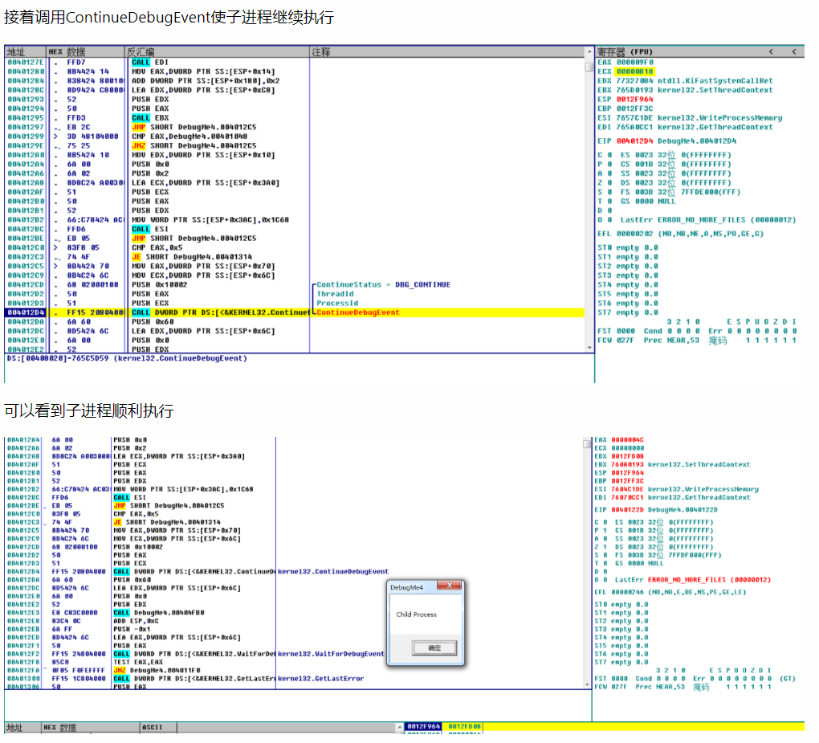Click the rightmost arrow in registers header
This screenshot has width=819, height=743.
point(794,51)
